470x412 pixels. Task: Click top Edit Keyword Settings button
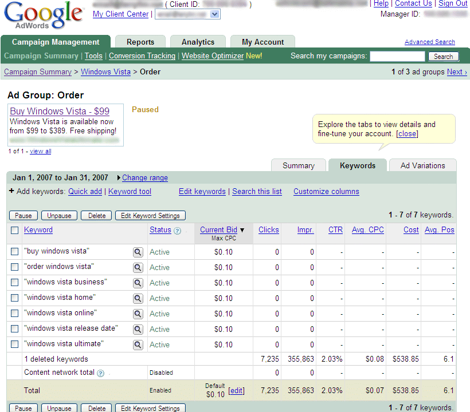150,215
